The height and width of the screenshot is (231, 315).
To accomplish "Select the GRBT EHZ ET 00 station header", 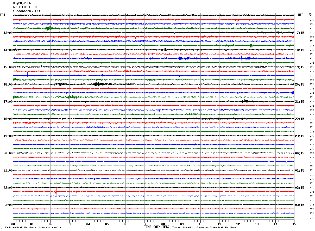I will click(26, 7).
